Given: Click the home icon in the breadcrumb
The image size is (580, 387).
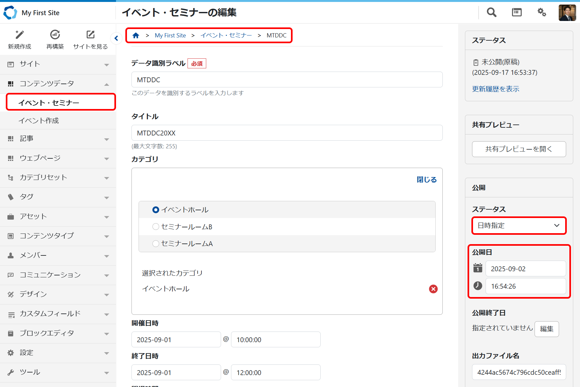Looking at the screenshot, I should pos(136,35).
